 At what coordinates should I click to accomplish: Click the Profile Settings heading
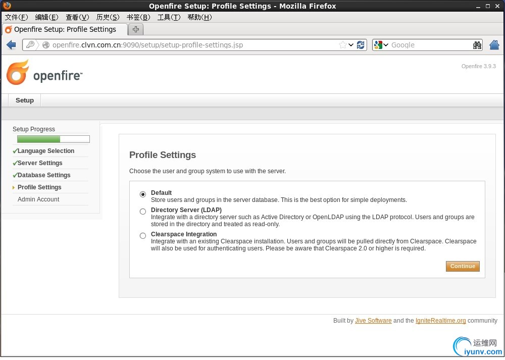click(x=162, y=155)
